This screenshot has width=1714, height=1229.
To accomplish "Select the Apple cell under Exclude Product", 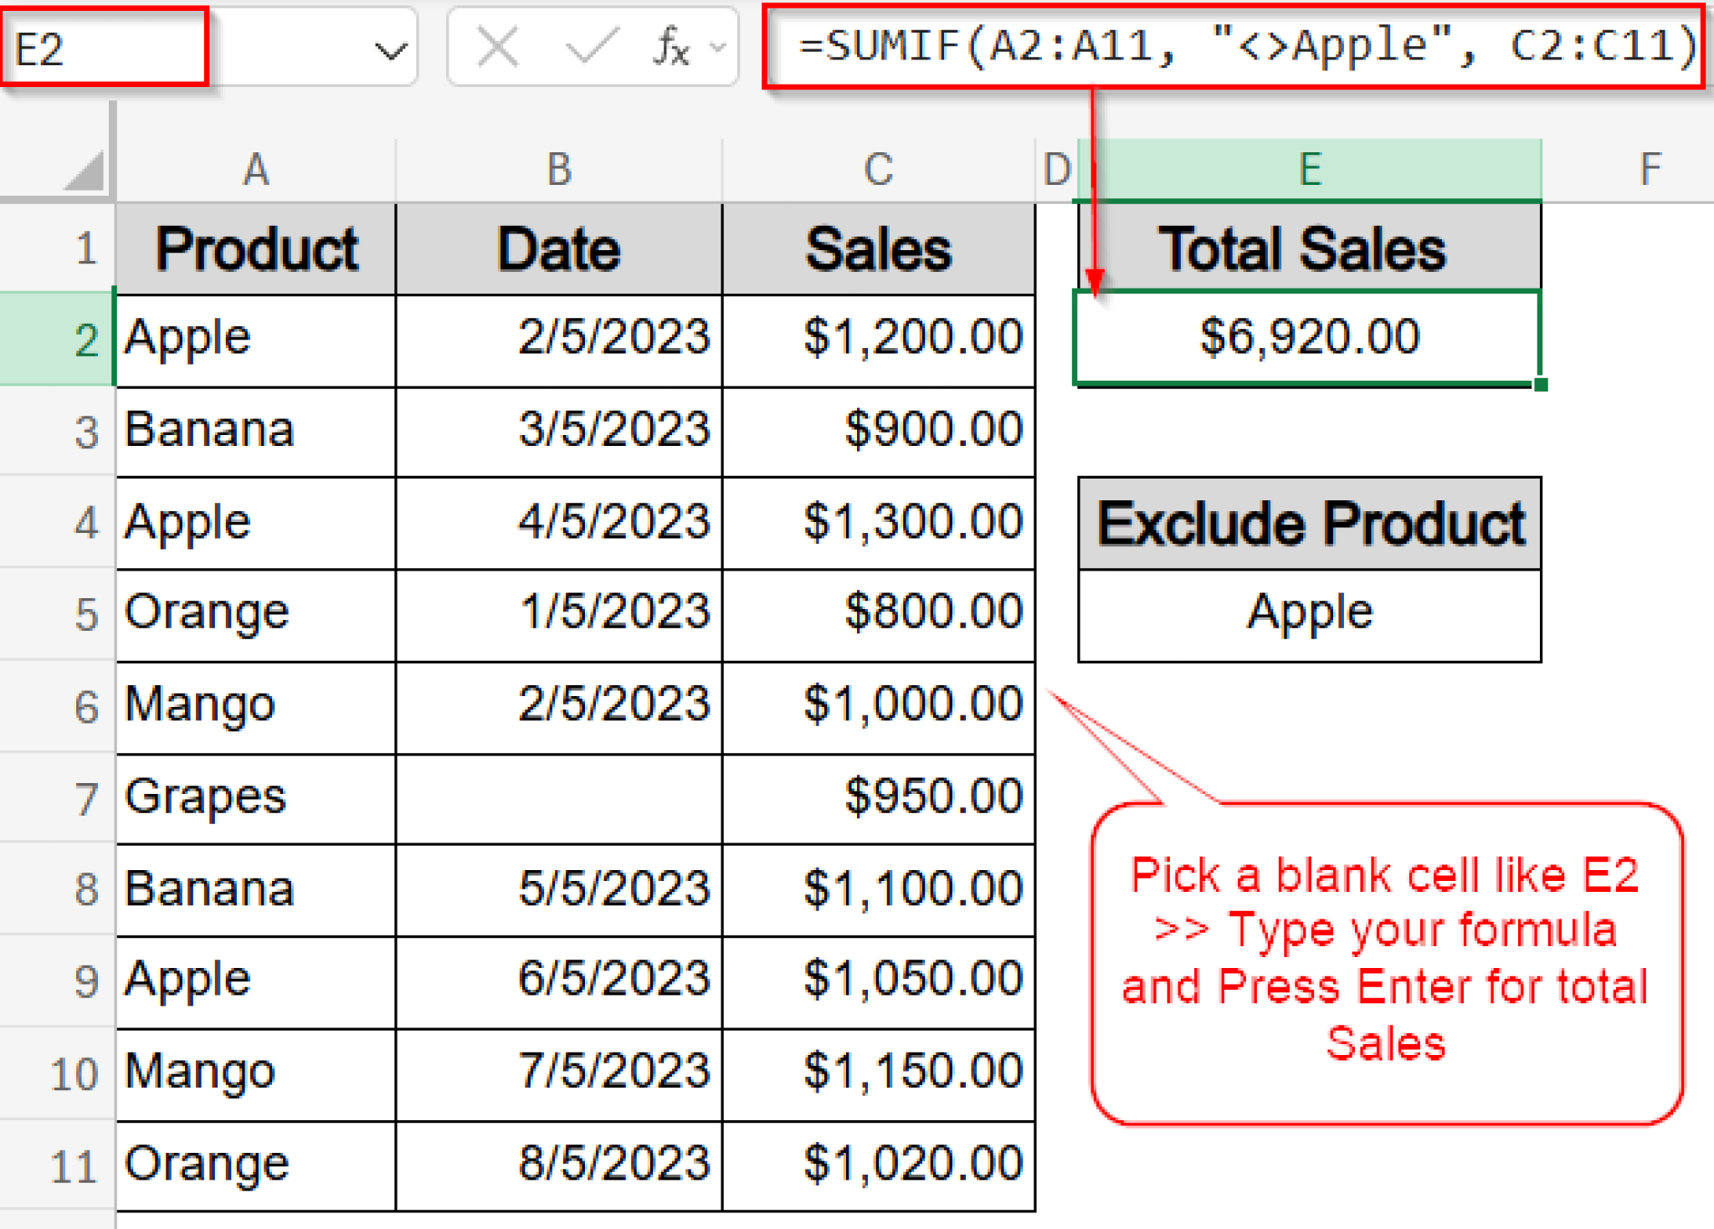I will click(x=1308, y=610).
